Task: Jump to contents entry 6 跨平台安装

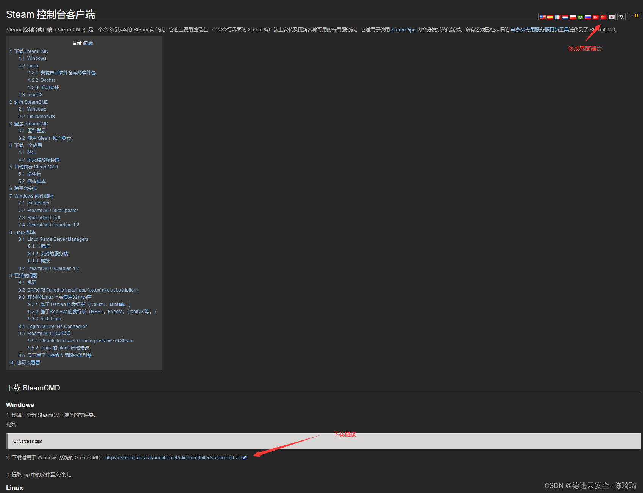Action: click(x=23, y=189)
